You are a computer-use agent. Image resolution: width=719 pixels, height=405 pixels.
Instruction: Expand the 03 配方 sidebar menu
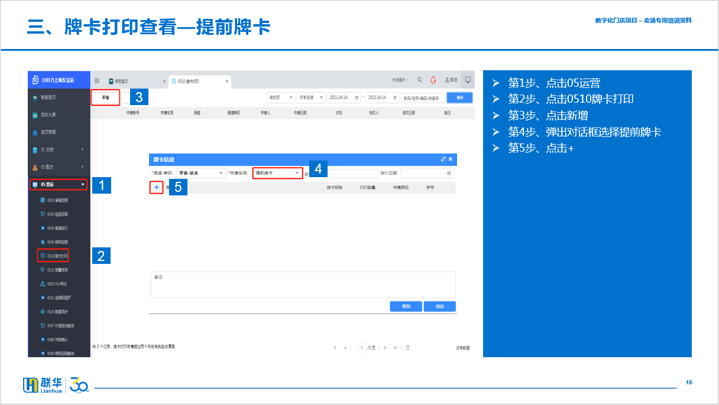(x=59, y=167)
